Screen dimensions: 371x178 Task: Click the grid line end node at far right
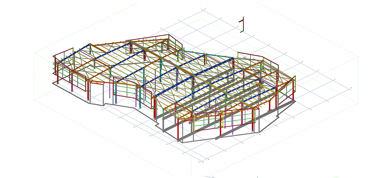click(x=351, y=89)
